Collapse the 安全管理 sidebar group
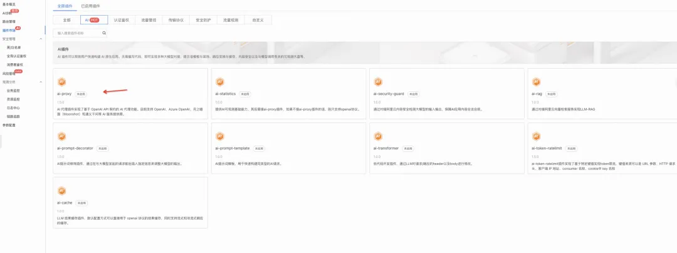Screen dimensions: 677x253 (41, 39)
